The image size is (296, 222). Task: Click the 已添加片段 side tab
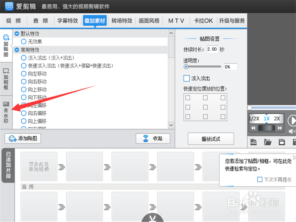pos(8,165)
